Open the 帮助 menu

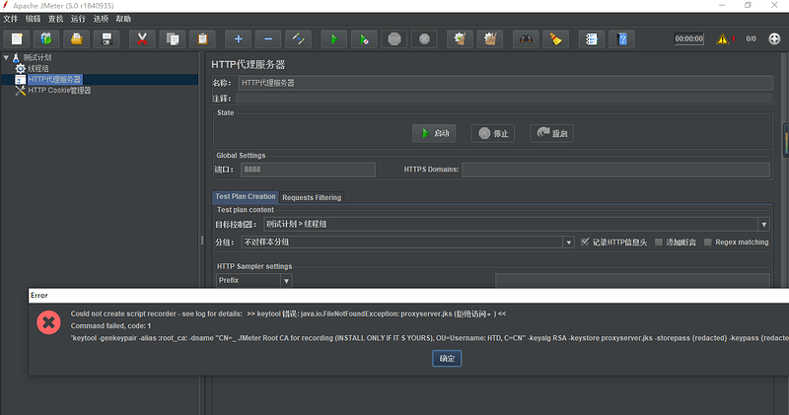(123, 19)
